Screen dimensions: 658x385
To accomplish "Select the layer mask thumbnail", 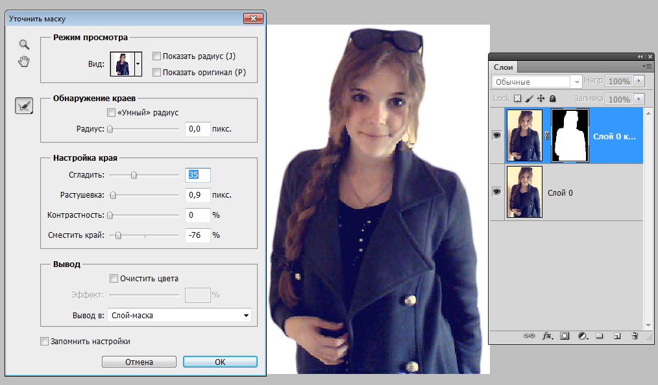I will pos(570,135).
